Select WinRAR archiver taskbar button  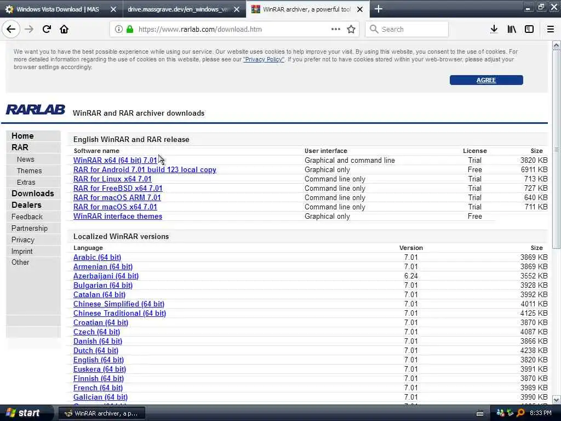tap(101, 413)
